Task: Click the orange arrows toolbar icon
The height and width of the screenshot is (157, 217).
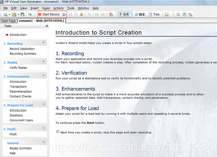Action: click(x=178, y=14)
